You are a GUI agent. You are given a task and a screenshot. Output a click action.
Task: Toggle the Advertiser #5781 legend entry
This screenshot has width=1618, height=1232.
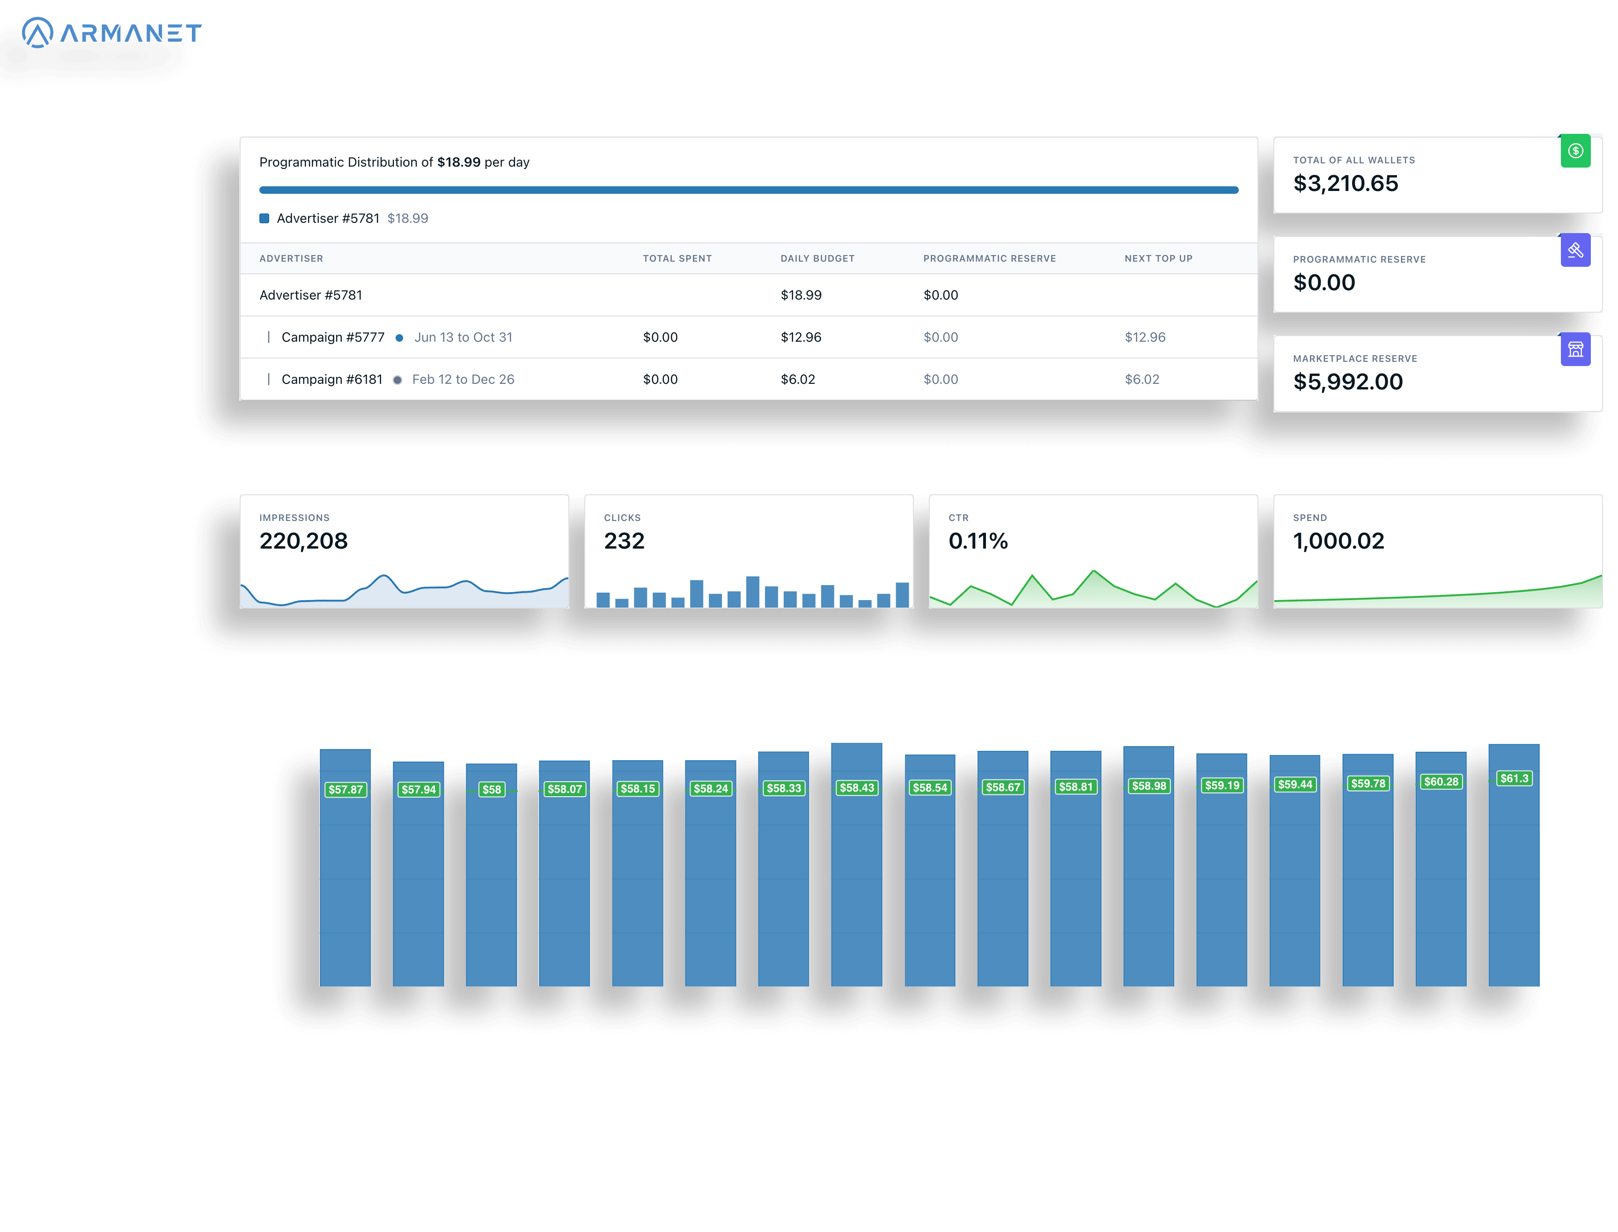pyautogui.click(x=328, y=218)
